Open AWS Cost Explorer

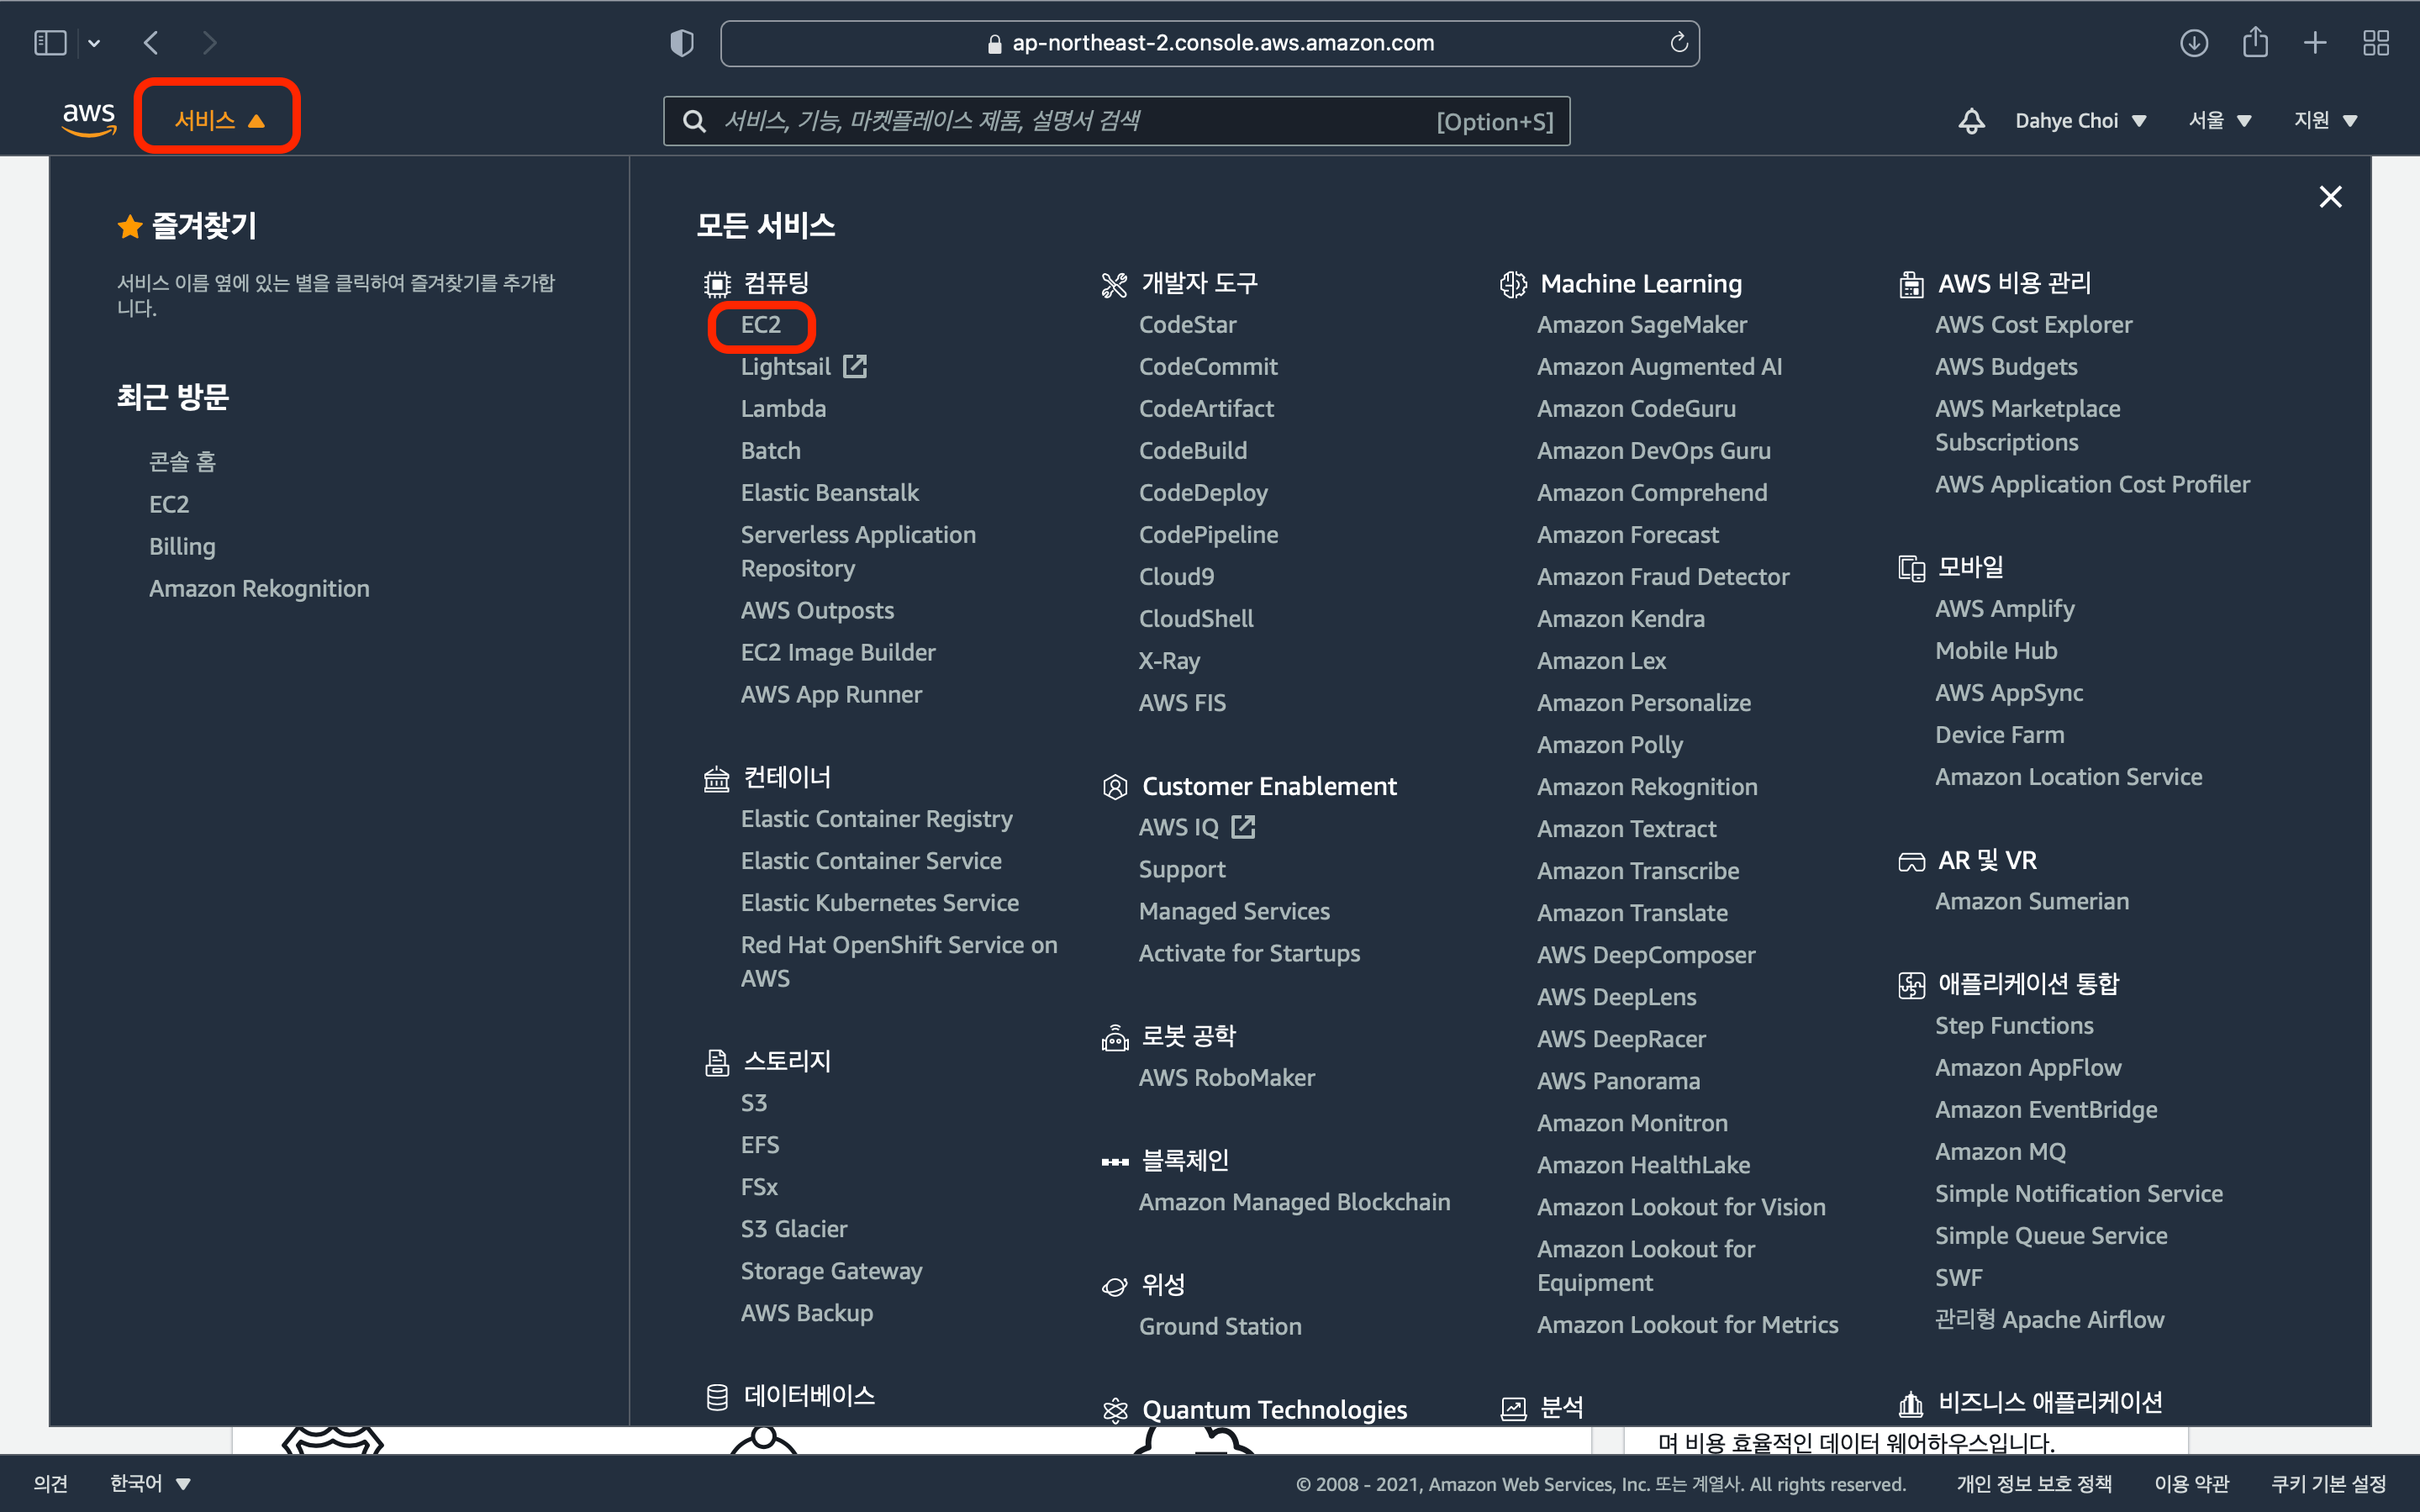tap(2033, 325)
